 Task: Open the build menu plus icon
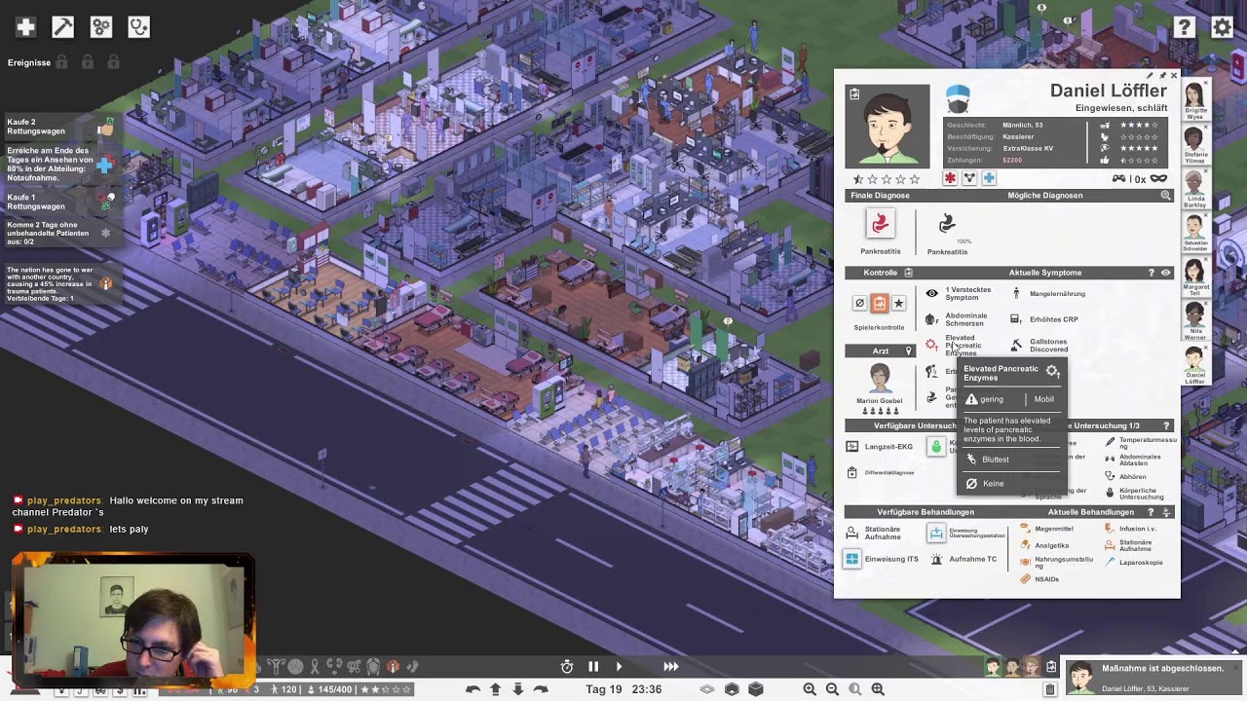(x=26, y=27)
